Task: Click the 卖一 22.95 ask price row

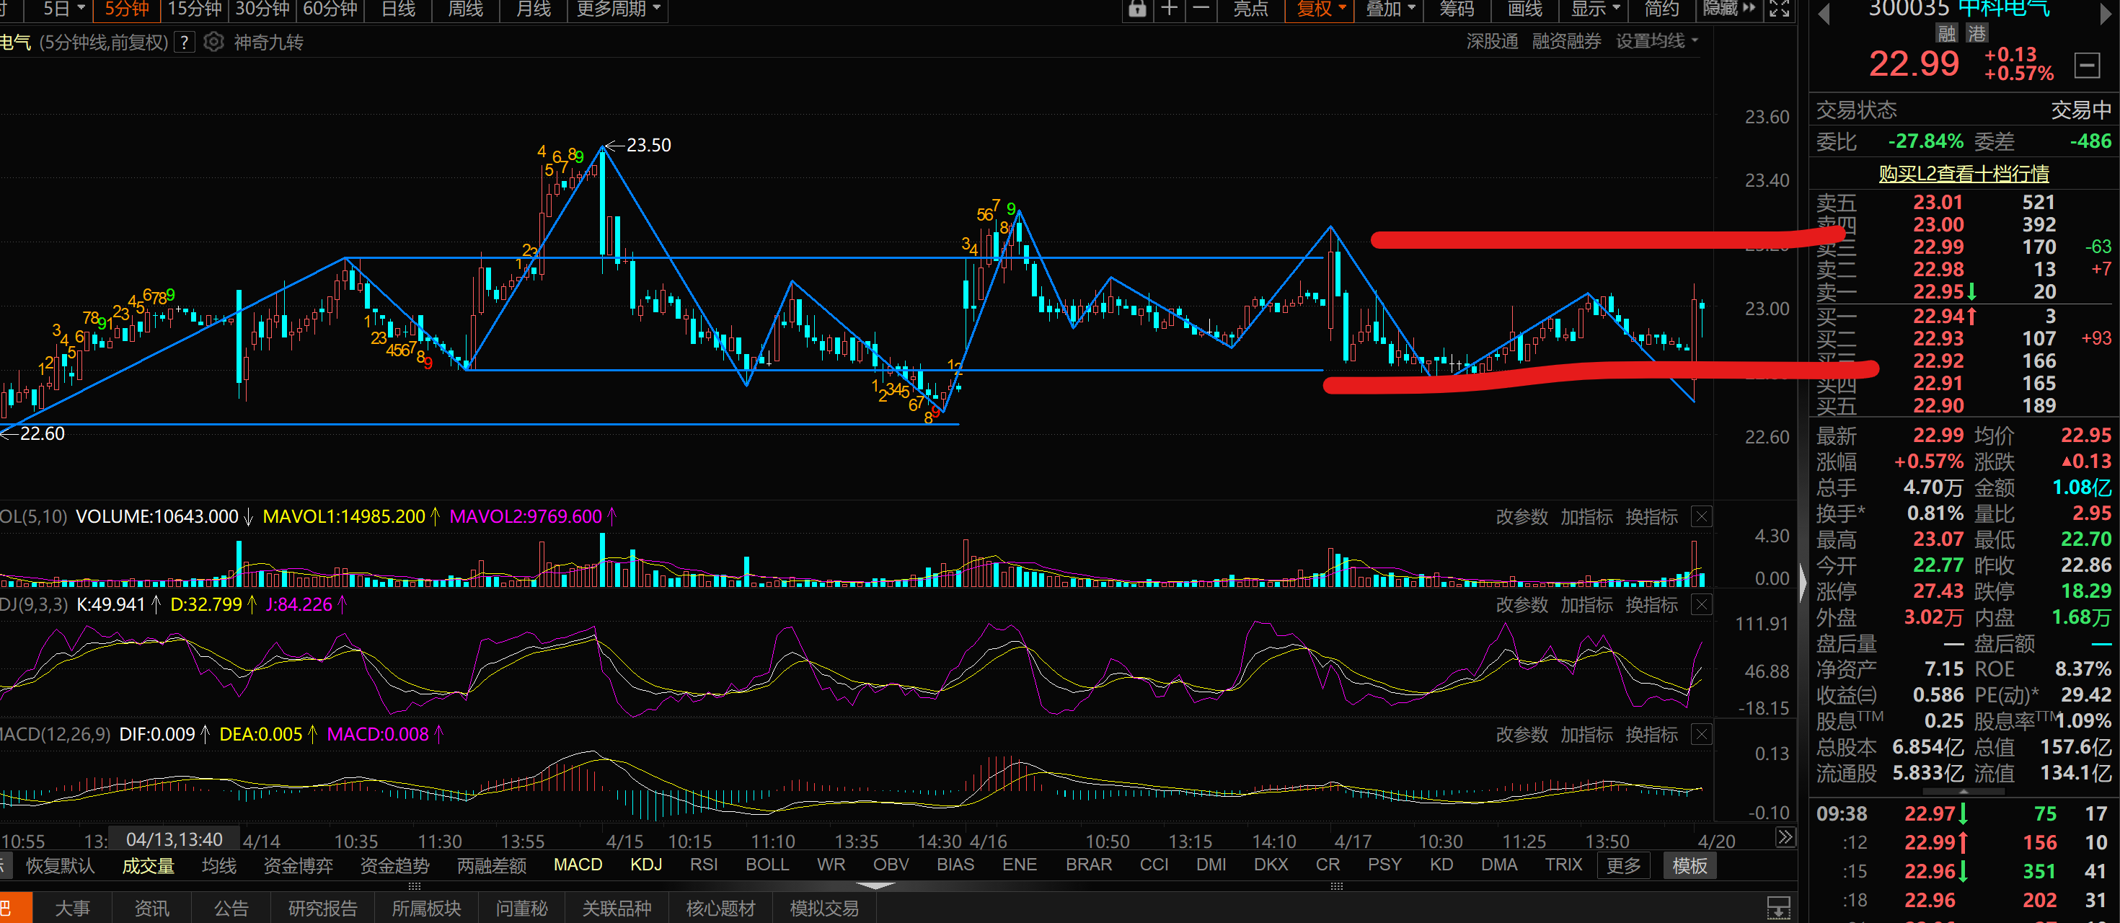Action: (1963, 291)
